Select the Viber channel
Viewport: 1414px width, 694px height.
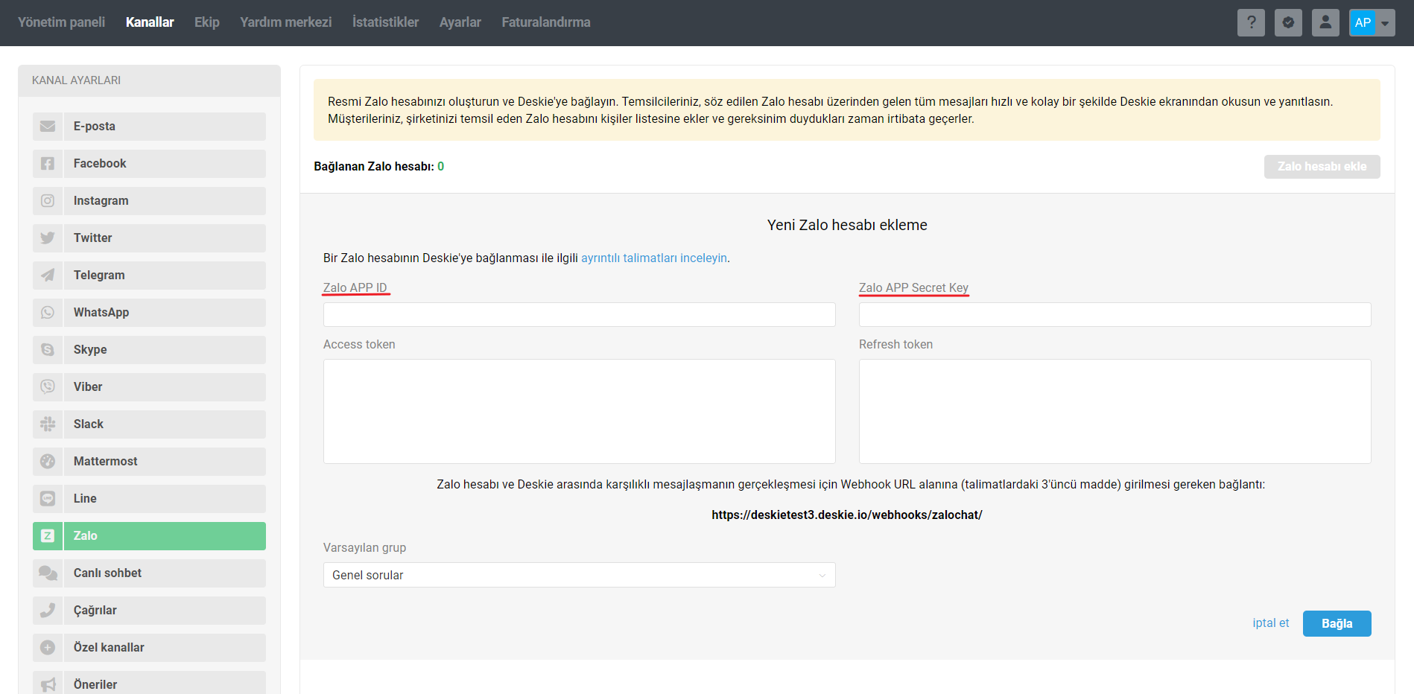click(x=149, y=387)
